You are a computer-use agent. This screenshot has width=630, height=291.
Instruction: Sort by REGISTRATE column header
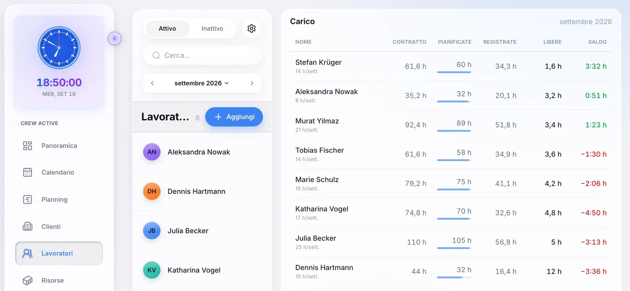point(500,42)
